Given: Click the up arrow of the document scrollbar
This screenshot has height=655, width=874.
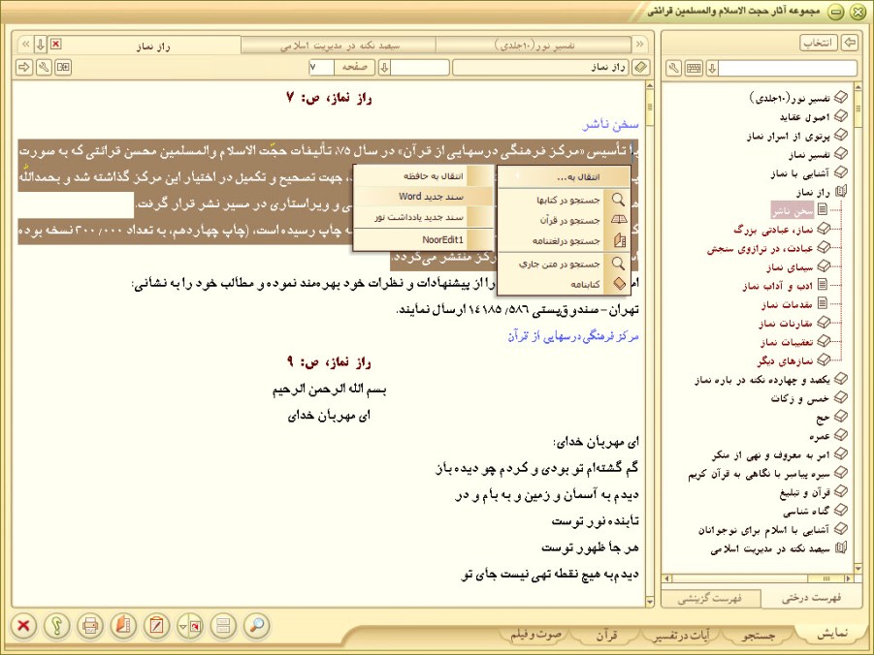Looking at the screenshot, I should pyautogui.click(x=649, y=86).
